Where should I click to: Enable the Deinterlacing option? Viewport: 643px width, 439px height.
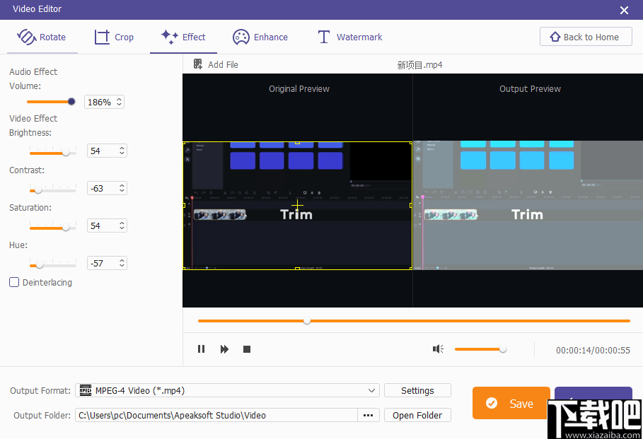click(x=13, y=282)
